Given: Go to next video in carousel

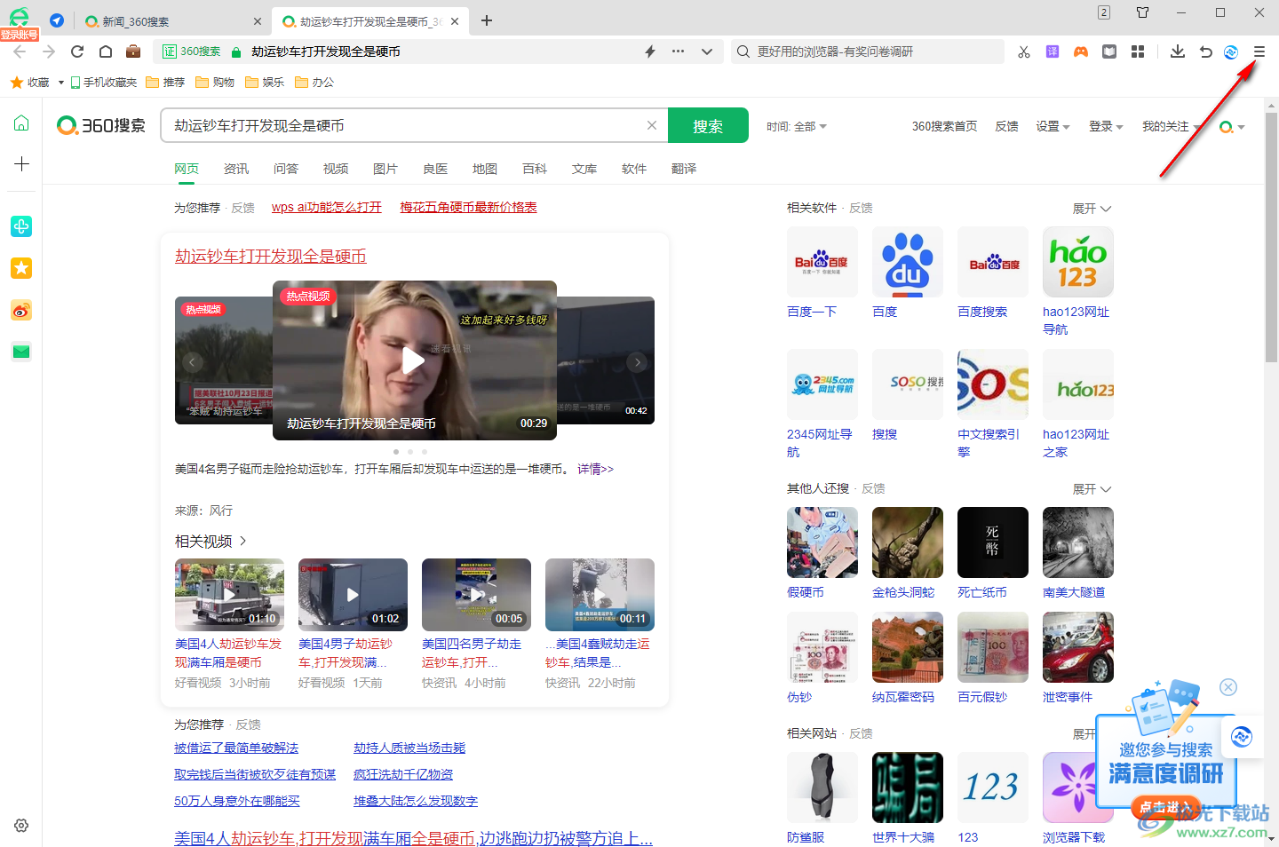Looking at the screenshot, I should (637, 361).
